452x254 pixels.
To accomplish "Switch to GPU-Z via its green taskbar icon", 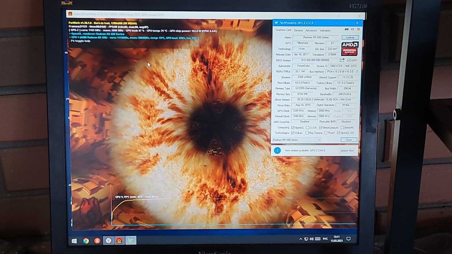I will coord(131,240).
